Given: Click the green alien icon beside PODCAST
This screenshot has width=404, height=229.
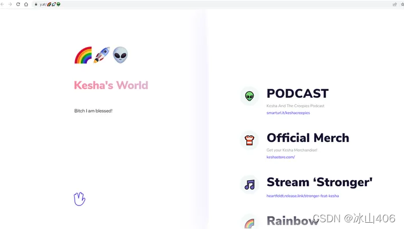Looking at the screenshot, I should [249, 96].
